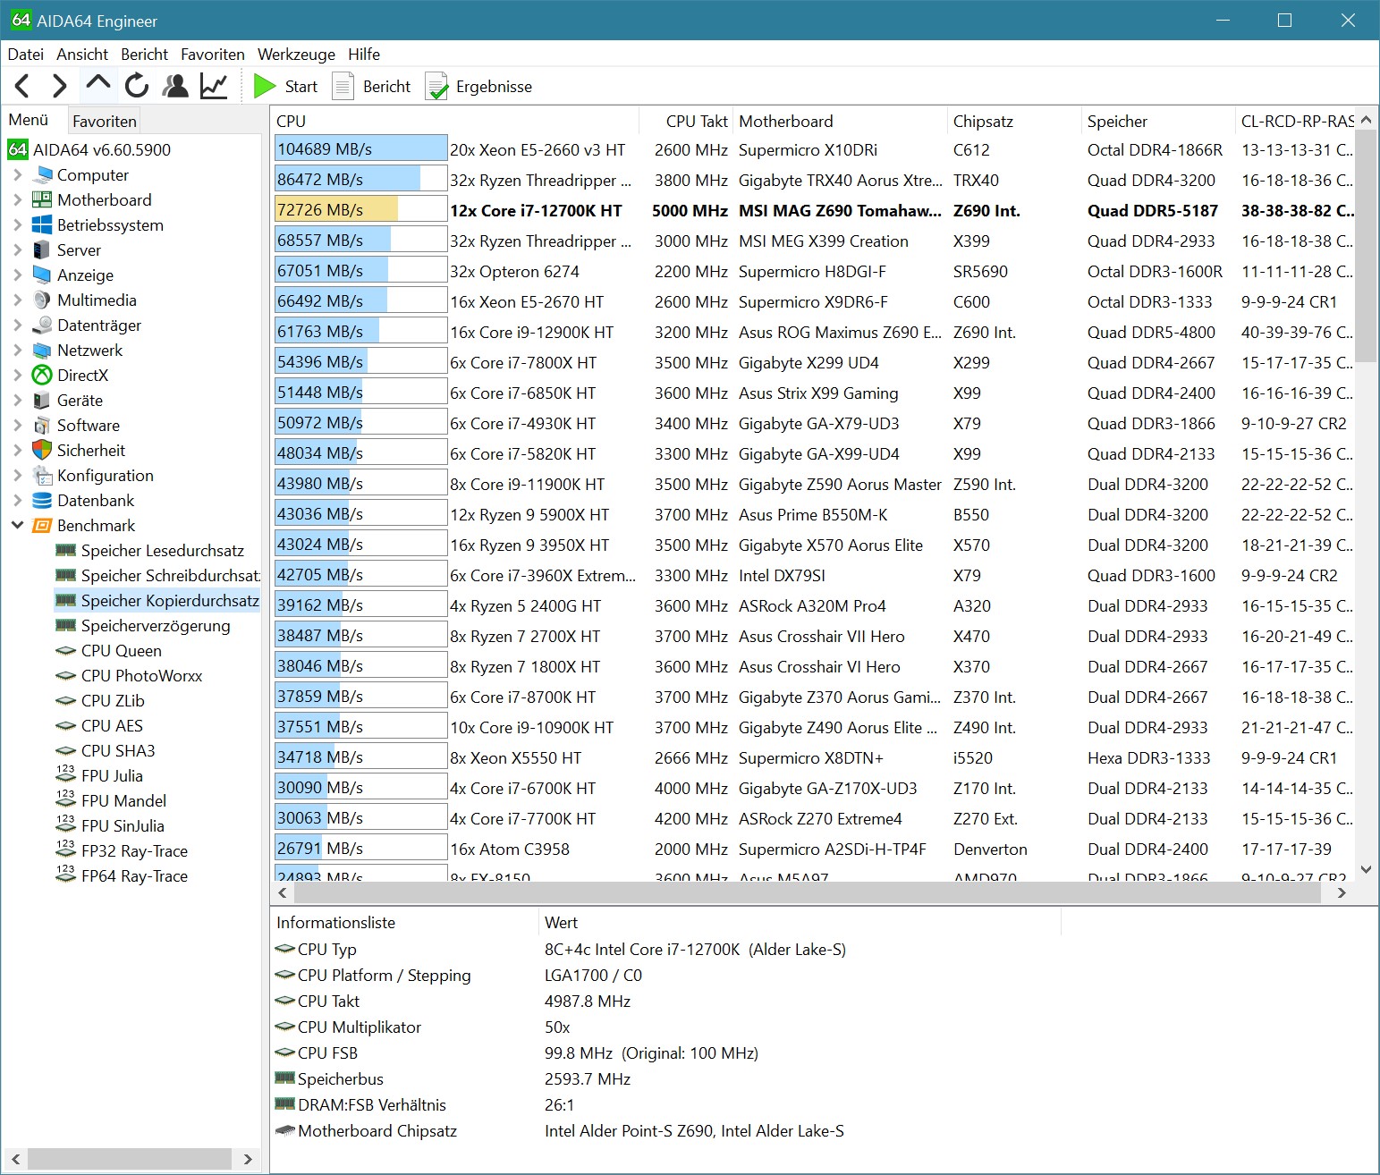The width and height of the screenshot is (1380, 1175).
Task: Select the 104689 MB/s result bar
Action: (x=361, y=149)
